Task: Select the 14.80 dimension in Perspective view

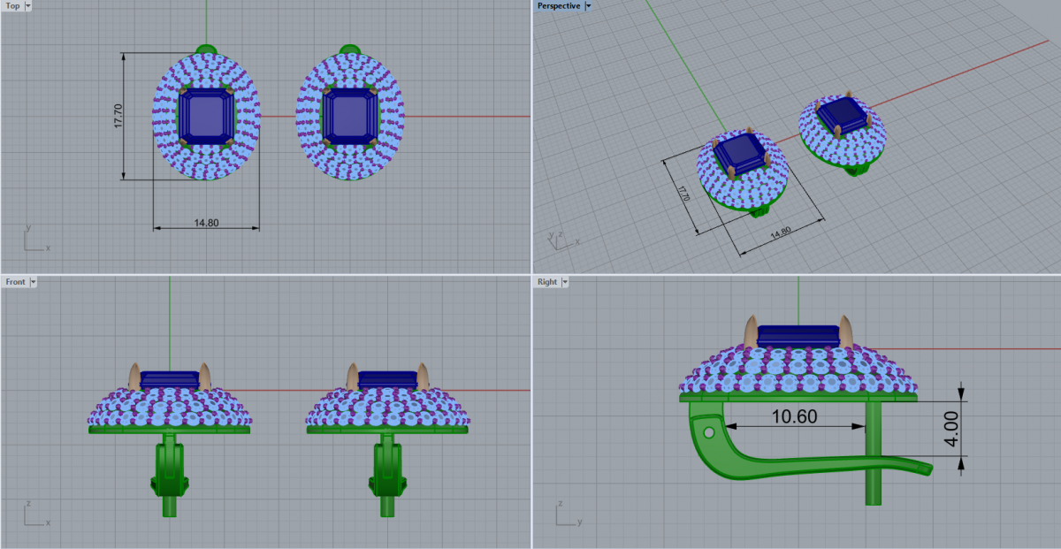Action: (x=781, y=233)
